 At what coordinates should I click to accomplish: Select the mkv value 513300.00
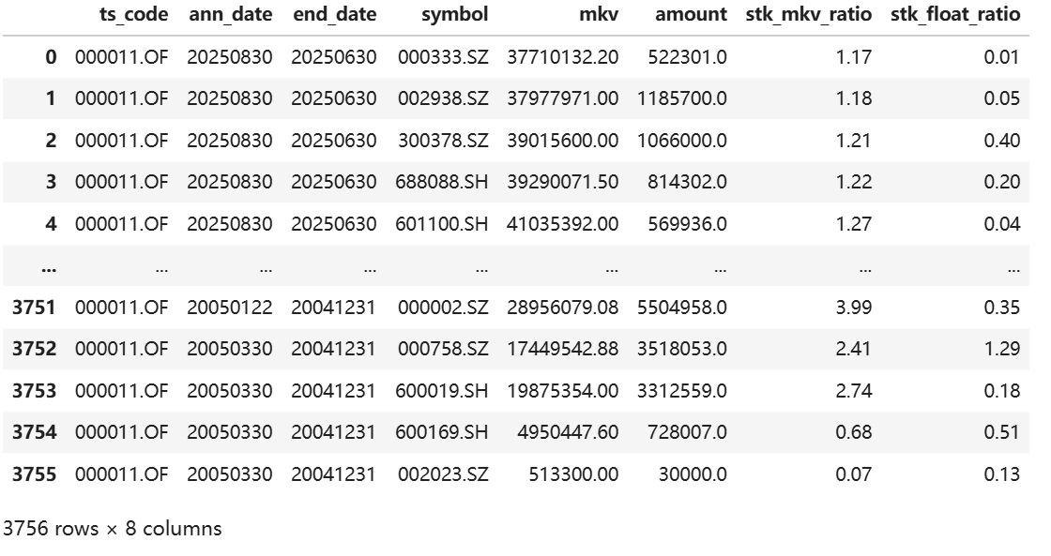point(573,474)
